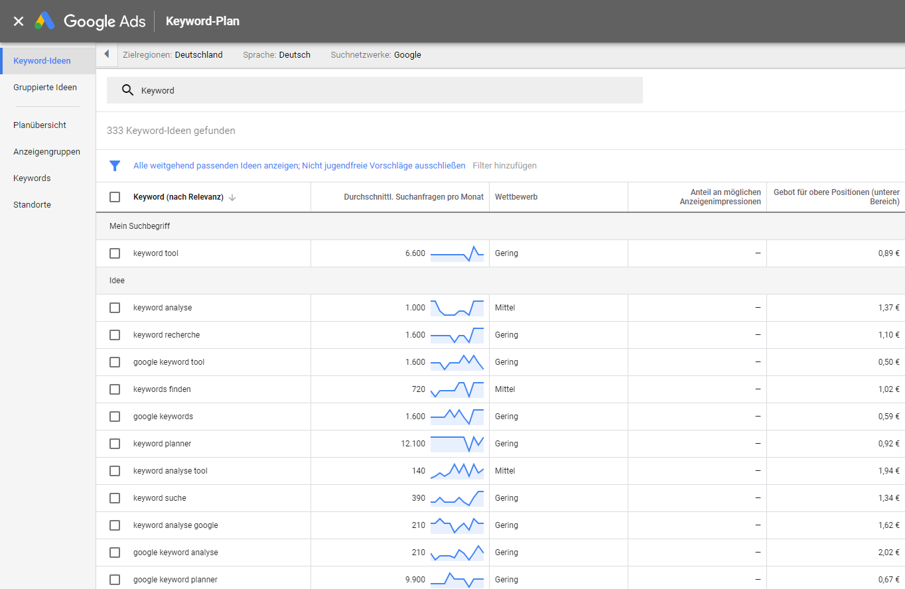The width and height of the screenshot is (905, 589).
Task: Click the blue filter funnel icon
Action: point(115,166)
